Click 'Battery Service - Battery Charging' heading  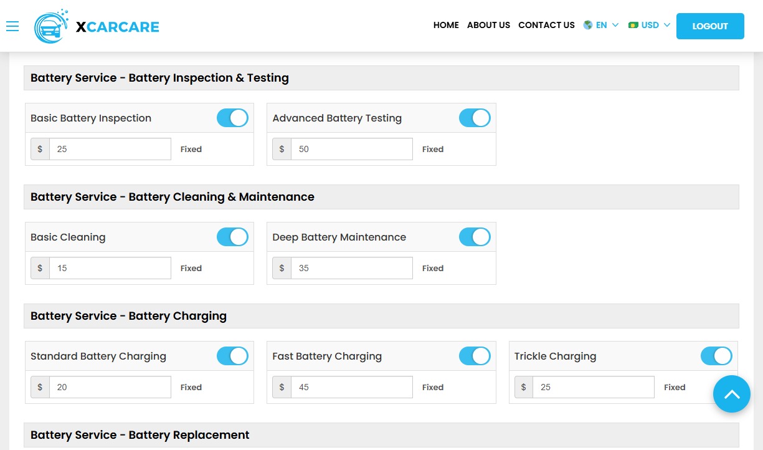click(128, 316)
